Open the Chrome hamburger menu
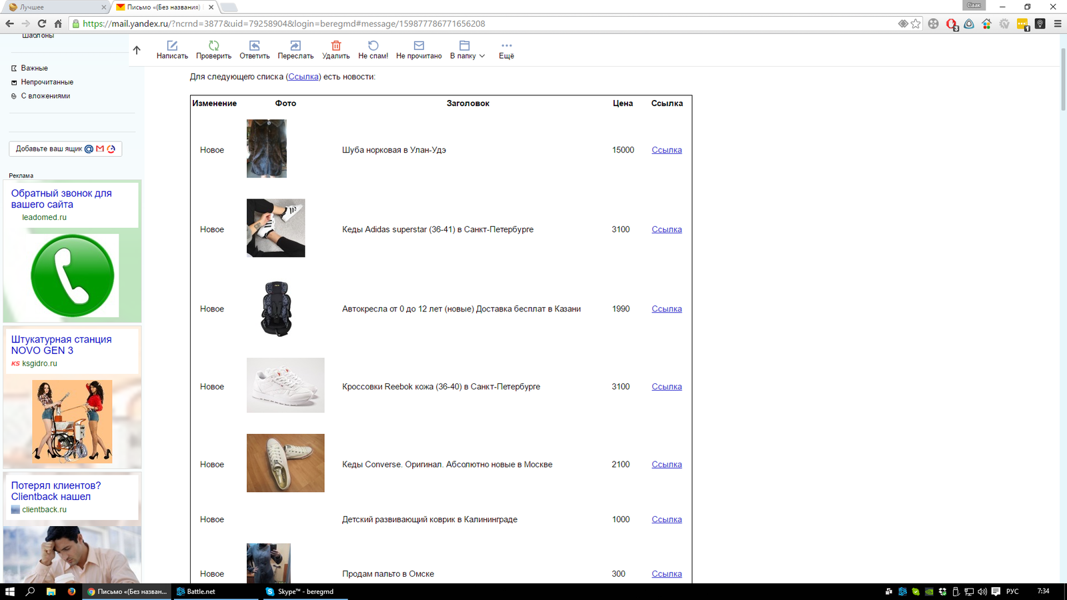 [x=1058, y=23]
